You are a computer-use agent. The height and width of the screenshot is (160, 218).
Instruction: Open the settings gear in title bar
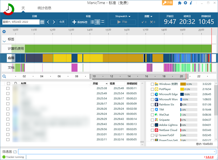[x=185, y=3]
